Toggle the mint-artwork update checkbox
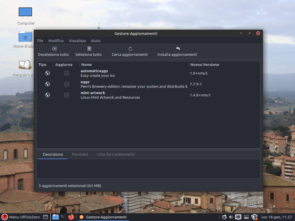The image size is (295, 221). (67, 95)
